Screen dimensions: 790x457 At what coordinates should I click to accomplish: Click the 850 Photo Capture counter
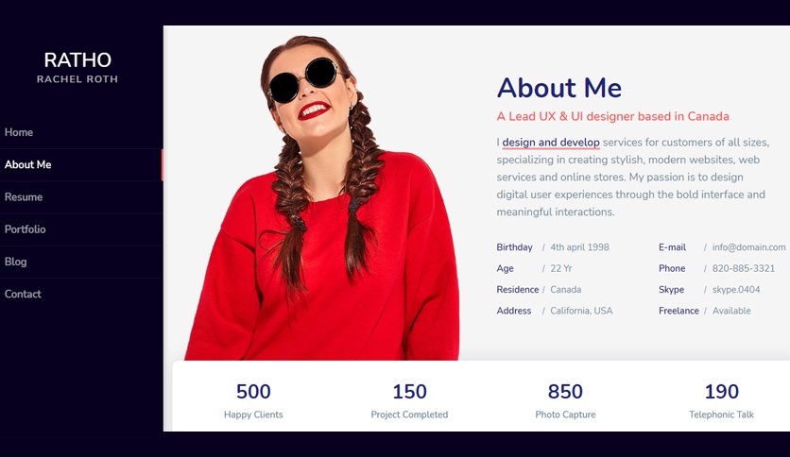click(x=565, y=400)
